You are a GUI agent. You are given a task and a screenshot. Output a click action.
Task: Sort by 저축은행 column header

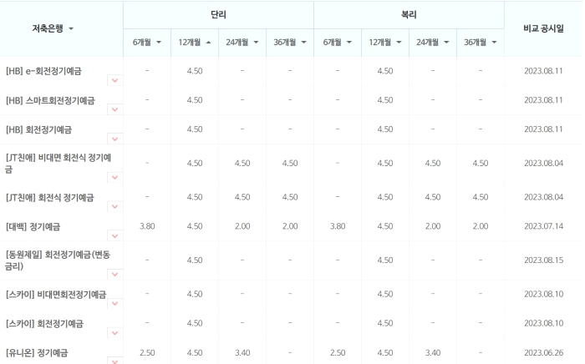tap(53, 28)
